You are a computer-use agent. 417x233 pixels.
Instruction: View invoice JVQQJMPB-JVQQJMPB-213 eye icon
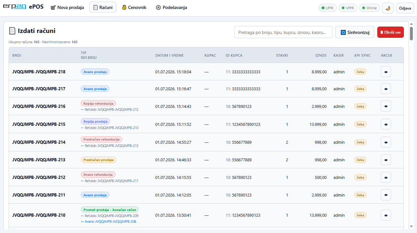point(386,160)
